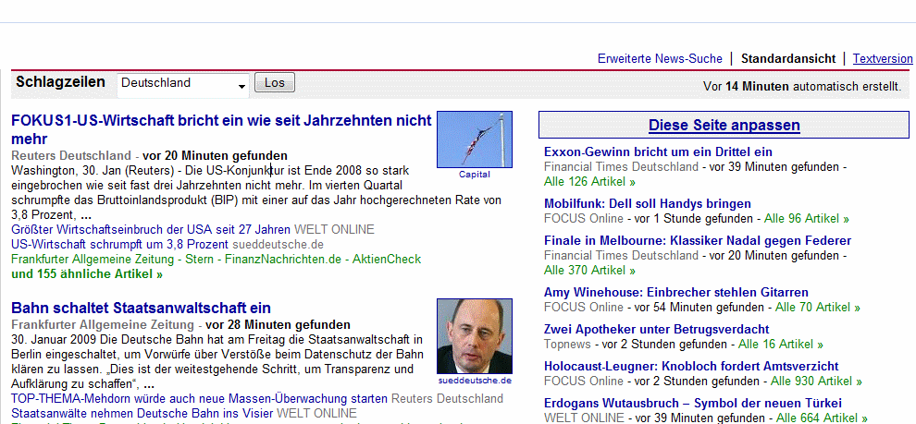Image resolution: width=916 pixels, height=424 pixels.
Task: Click 'FOCUS Online' source under Mobilfunk headline
Action: (584, 219)
